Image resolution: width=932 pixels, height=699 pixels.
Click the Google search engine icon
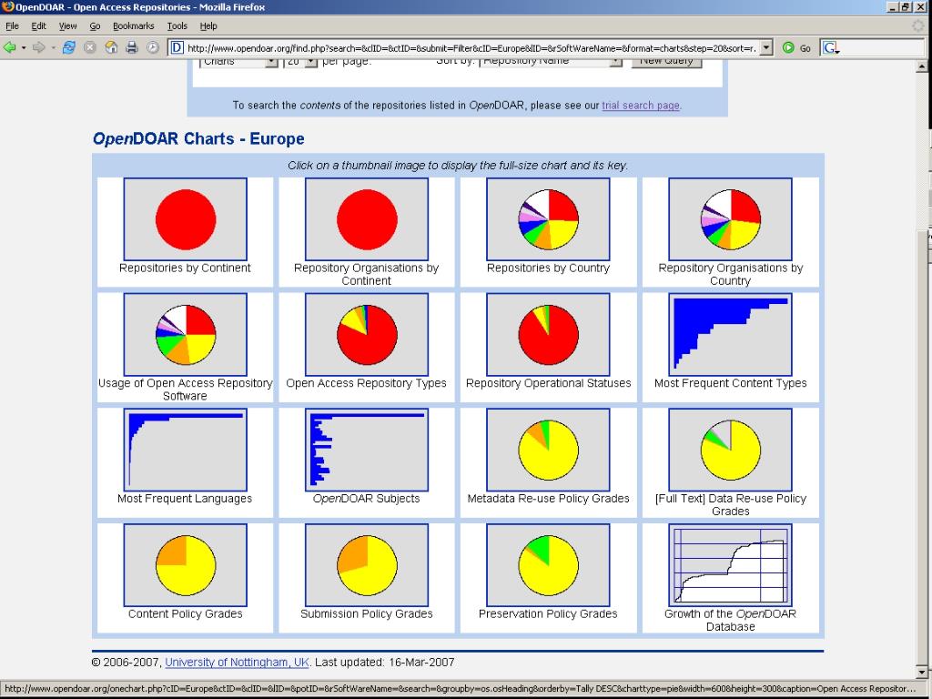pyautogui.click(x=830, y=48)
